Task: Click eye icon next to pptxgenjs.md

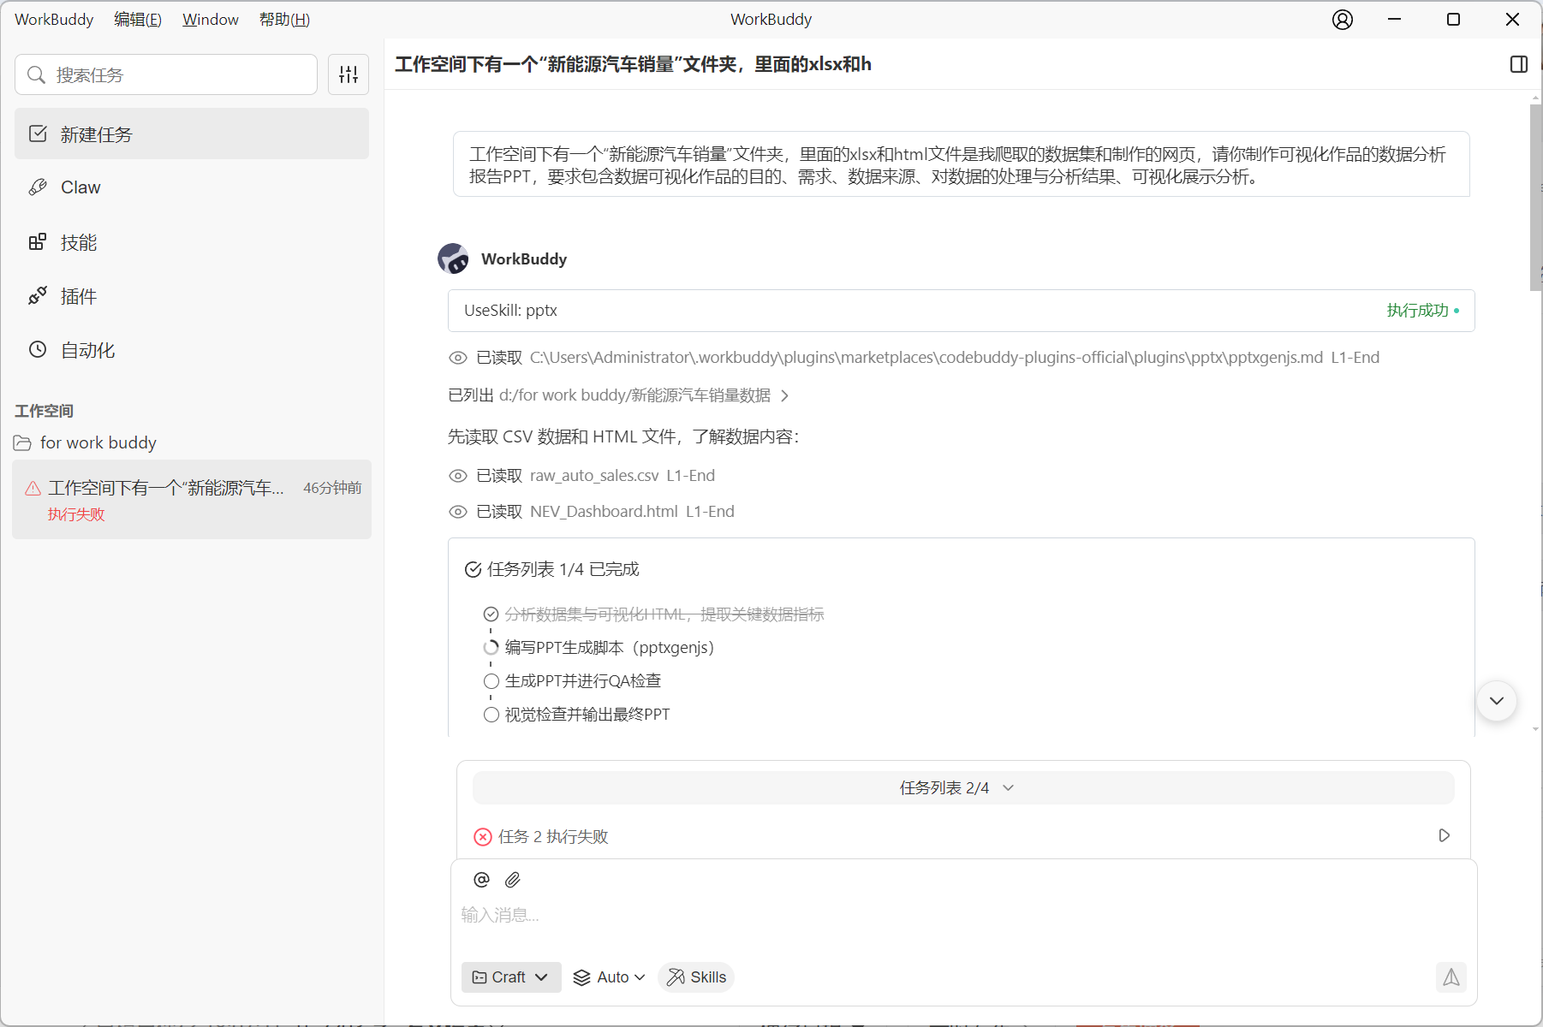Action: (x=458, y=358)
